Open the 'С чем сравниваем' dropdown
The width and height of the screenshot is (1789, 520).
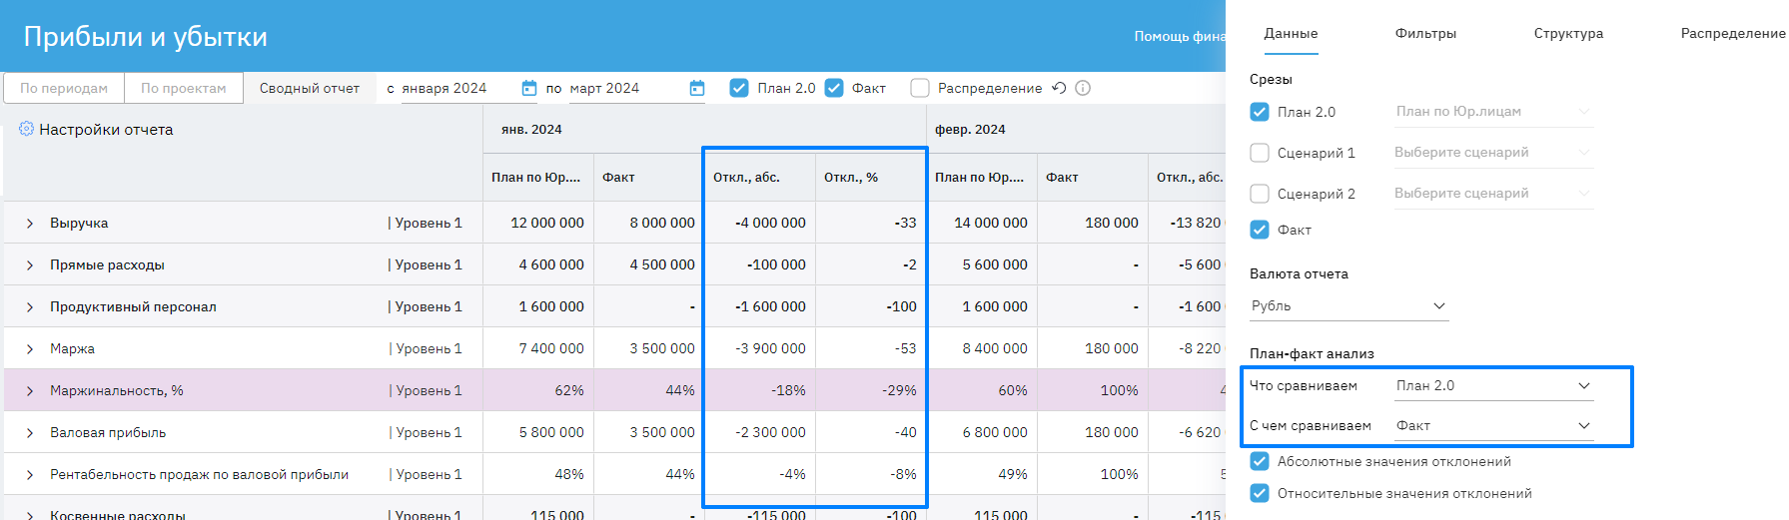[x=1492, y=425]
